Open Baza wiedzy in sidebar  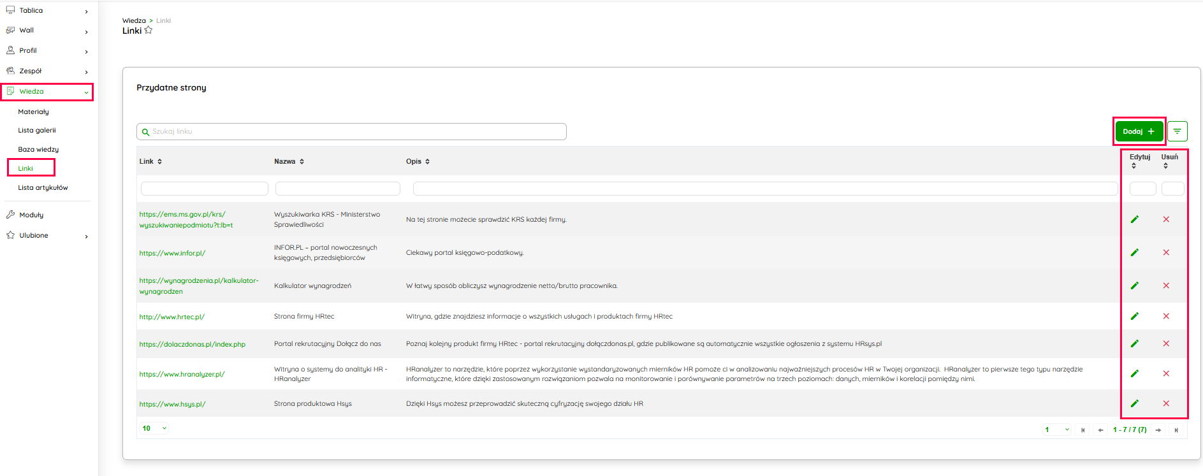pos(38,149)
